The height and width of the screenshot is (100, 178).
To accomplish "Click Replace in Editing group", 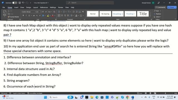I will point(157,14).
